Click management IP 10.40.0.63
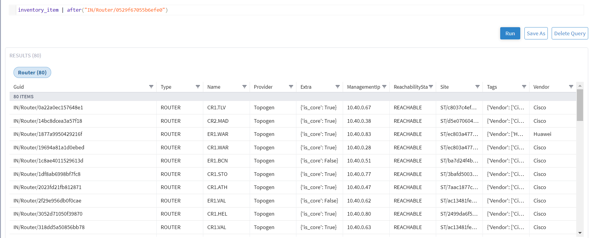The width and height of the screenshot is (590, 238). click(359, 227)
